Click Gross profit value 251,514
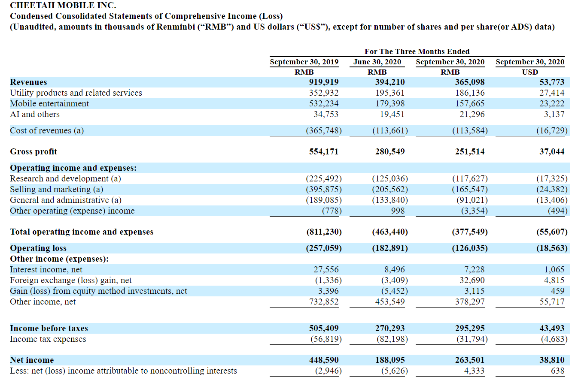Screen dimensions: 572x377 click(x=470, y=151)
